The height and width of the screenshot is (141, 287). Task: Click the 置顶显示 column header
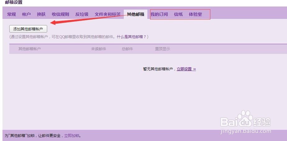(x=163, y=49)
